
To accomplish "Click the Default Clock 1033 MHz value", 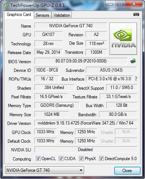I will point(46,141).
